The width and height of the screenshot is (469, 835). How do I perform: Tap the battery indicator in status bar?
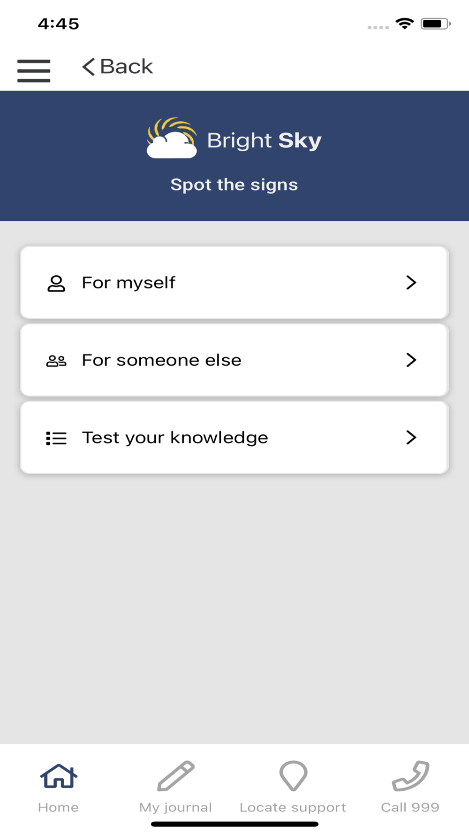[x=436, y=23]
